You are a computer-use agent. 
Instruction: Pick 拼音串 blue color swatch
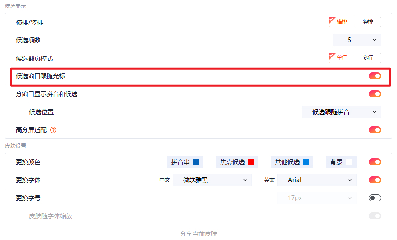coord(196,162)
